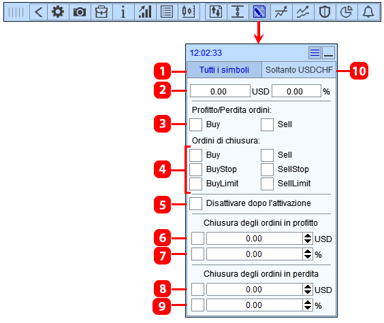
Task: Open the alert bell icon
Action: pyautogui.click(x=368, y=12)
